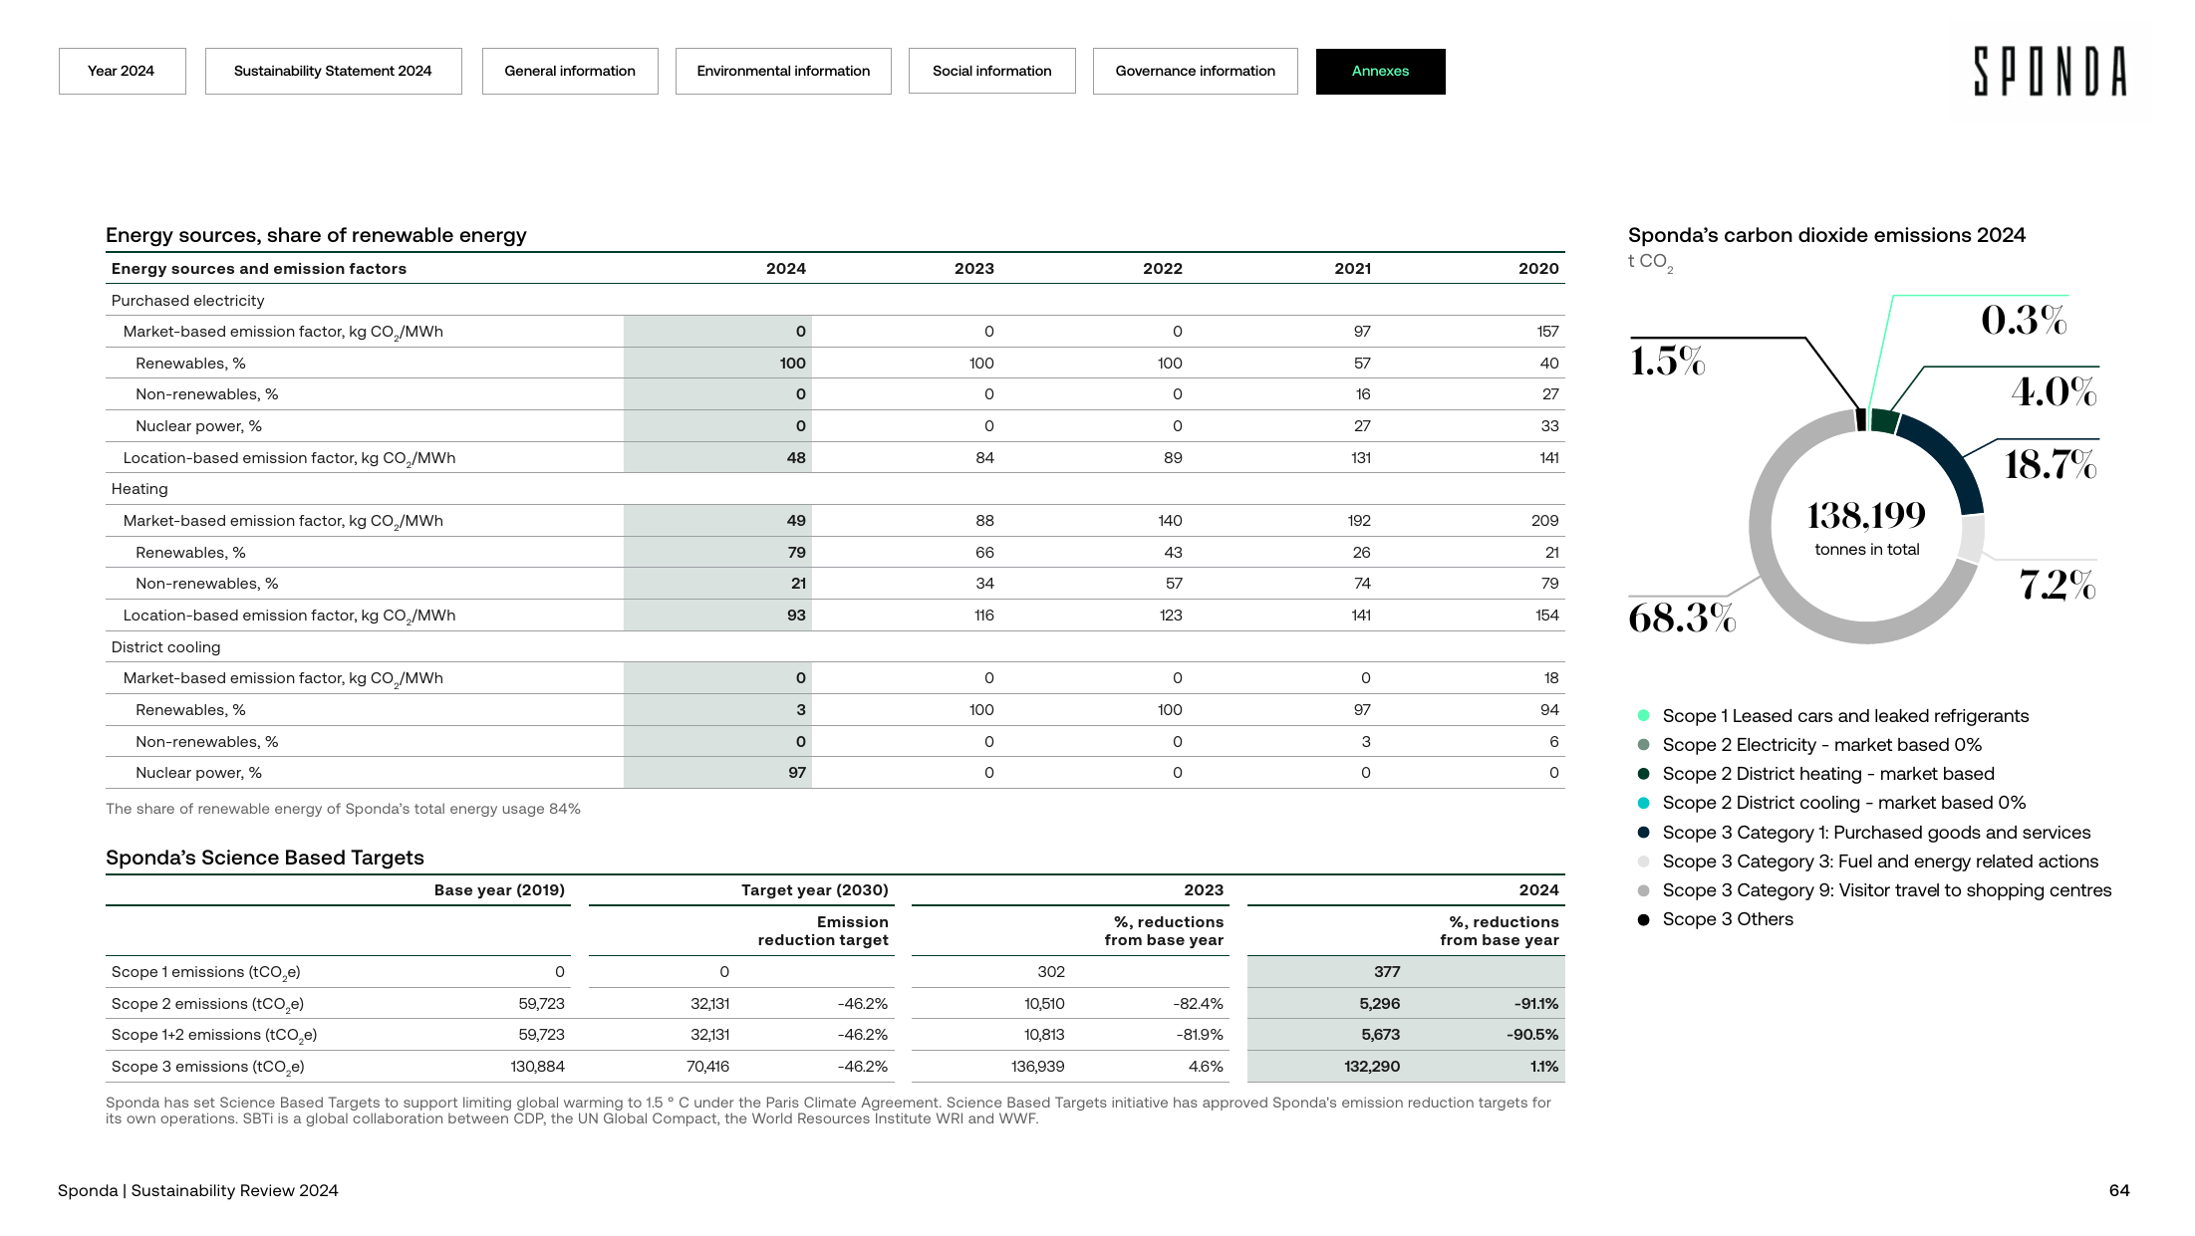This screenshot has width=2195, height=1236.
Task: Click the Scope 1 Leased cars legend dot
Action: point(1643,716)
